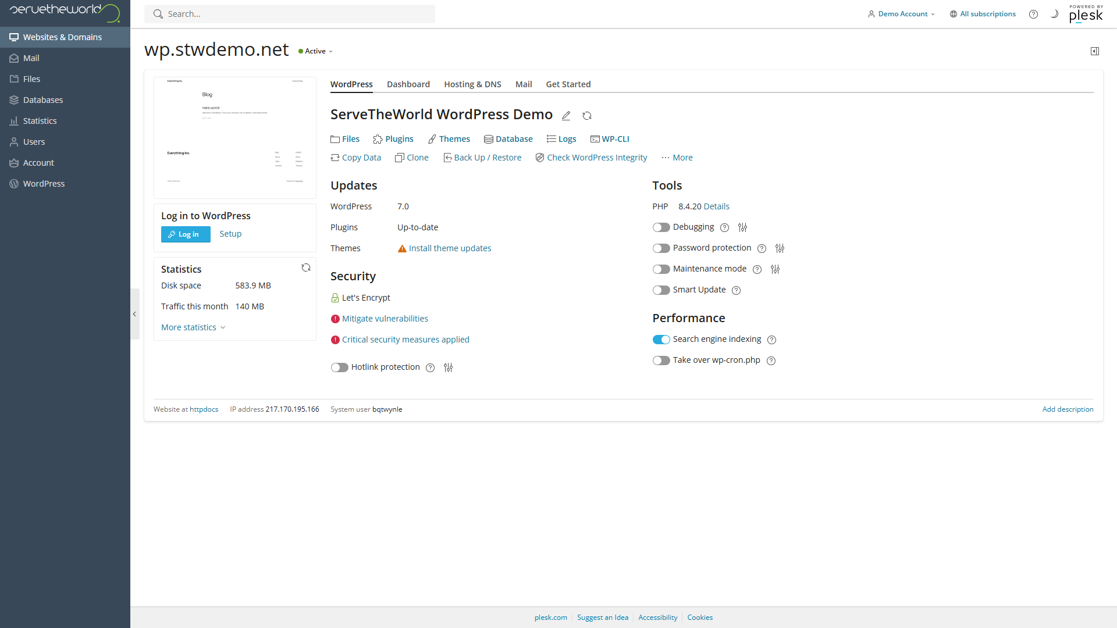1117x628 pixels.
Task: Click Install theme updates
Action: coord(450,248)
